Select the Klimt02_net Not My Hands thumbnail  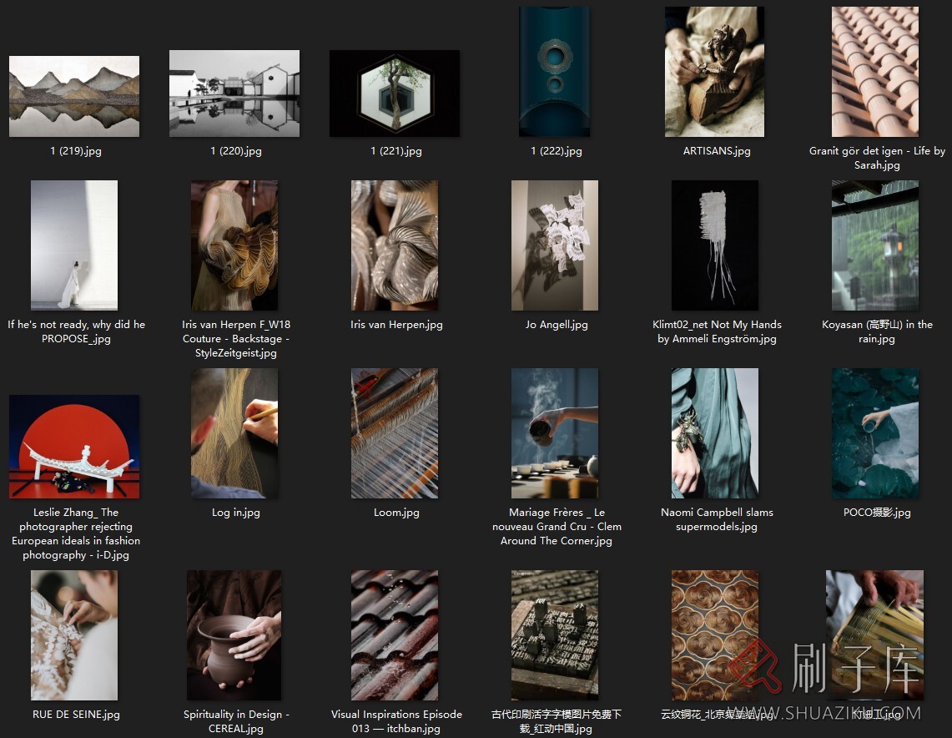[715, 245]
